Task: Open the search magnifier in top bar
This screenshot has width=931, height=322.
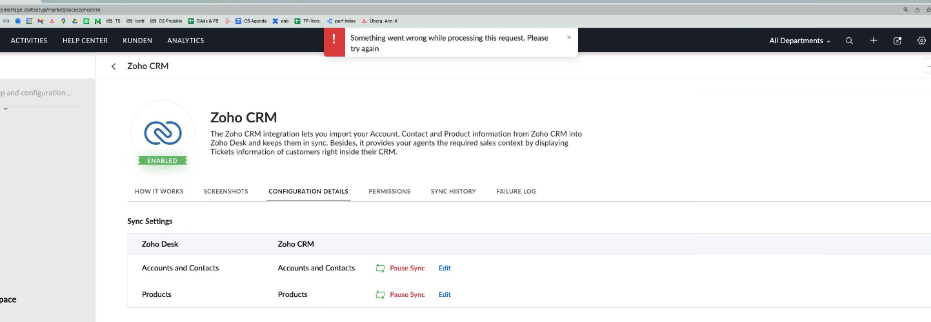Action: 849,41
